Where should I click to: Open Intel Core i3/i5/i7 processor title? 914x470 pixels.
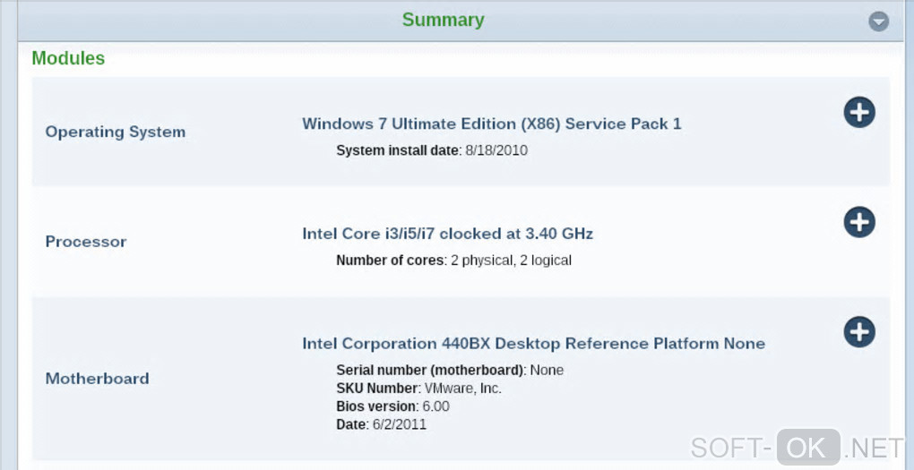tap(447, 234)
